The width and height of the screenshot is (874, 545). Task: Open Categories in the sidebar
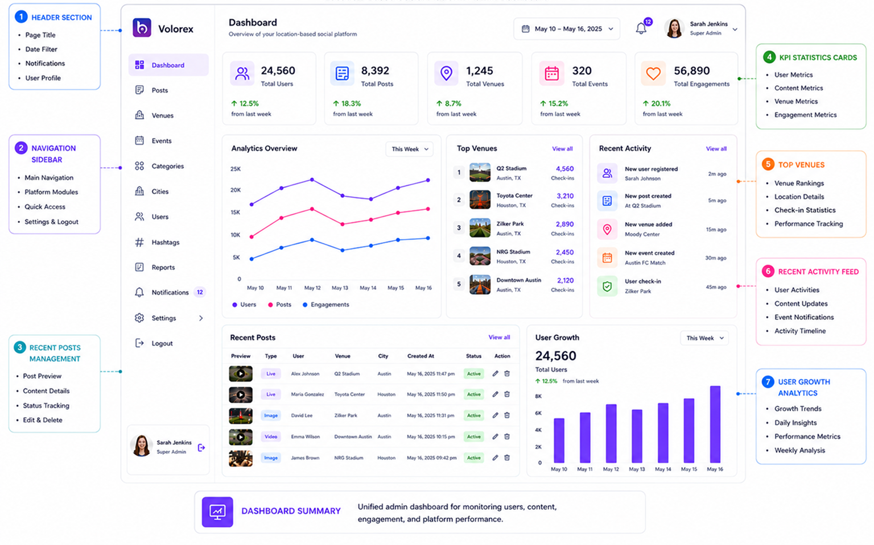(x=168, y=166)
